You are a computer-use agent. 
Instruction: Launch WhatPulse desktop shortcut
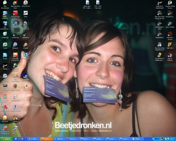15,35
